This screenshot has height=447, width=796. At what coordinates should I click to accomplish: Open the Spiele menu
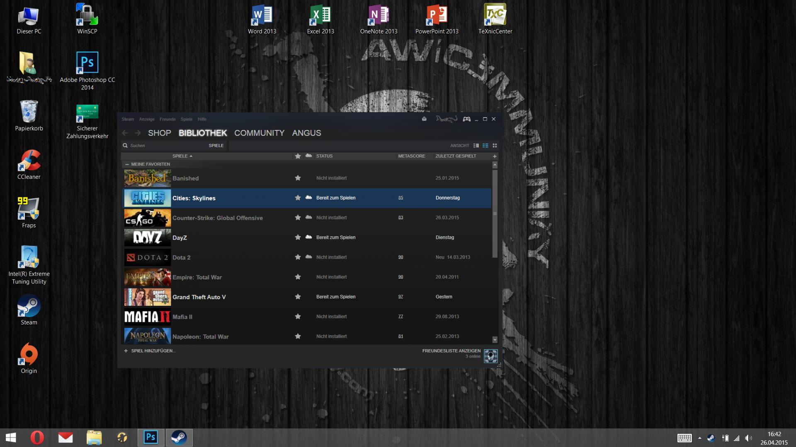[187, 119]
